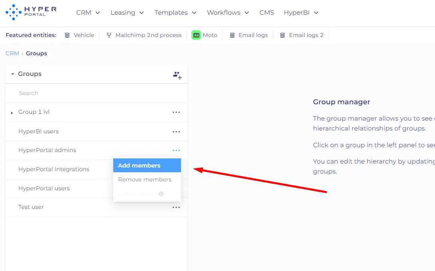Click the Hyper Portal logo
The width and height of the screenshot is (435, 271).
coord(31,12)
